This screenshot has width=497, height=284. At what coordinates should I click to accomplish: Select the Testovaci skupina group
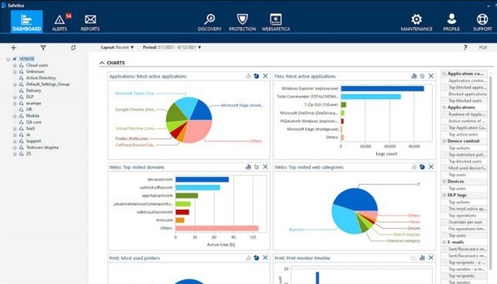pyautogui.click(x=42, y=147)
